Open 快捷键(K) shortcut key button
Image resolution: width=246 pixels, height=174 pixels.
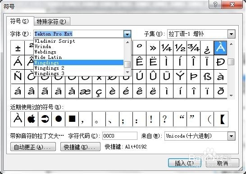tap(80, 147)
